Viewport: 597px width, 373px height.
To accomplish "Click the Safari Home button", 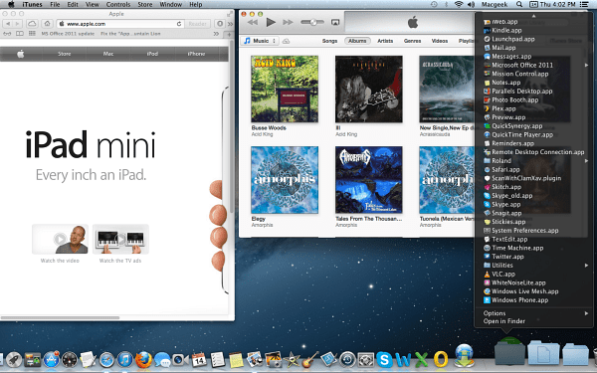I will pyautogui.click(x=47, y=24).
